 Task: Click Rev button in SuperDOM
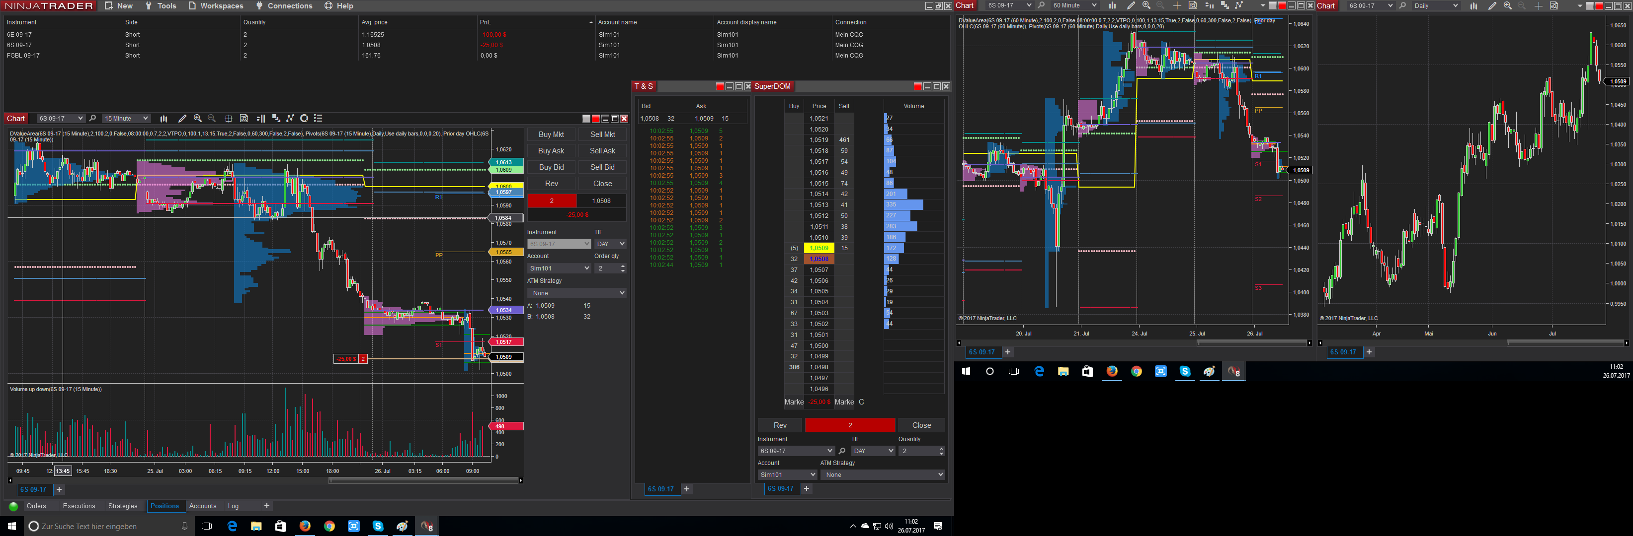780,425
